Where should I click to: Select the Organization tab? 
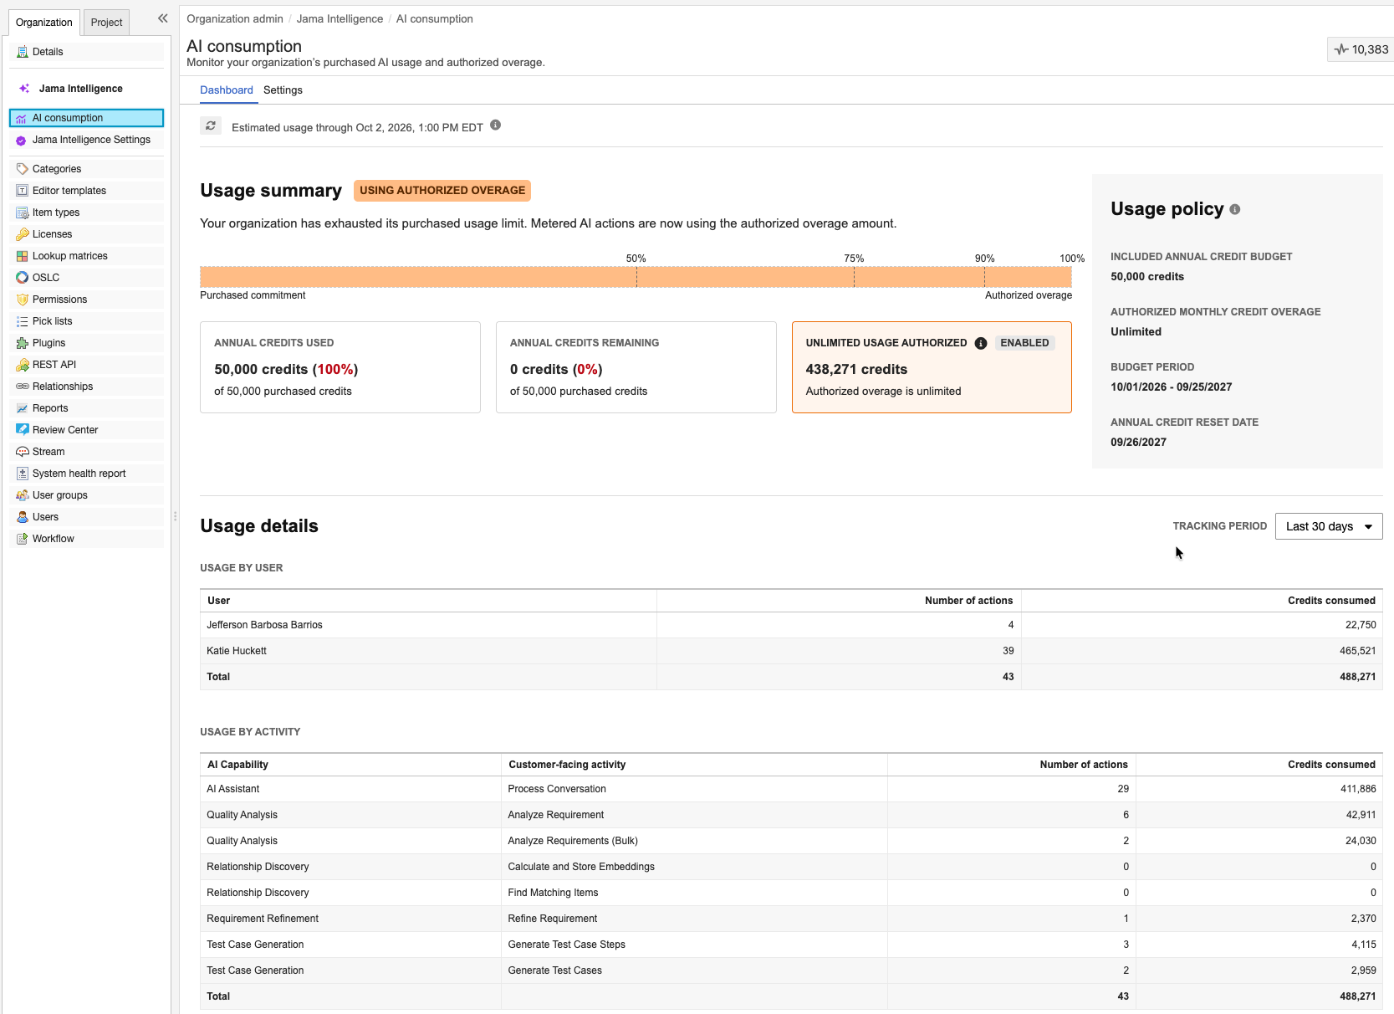pos(43,23)
